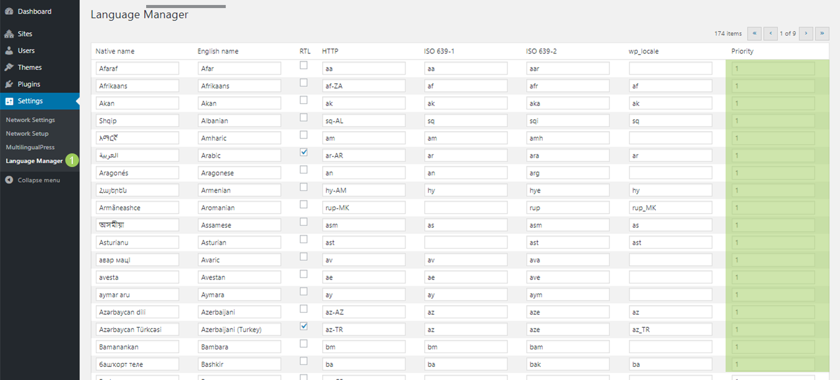Viewport: 840px width, 380px height.
Task: Click the Priority field for Afar
Action: (773, 68)
